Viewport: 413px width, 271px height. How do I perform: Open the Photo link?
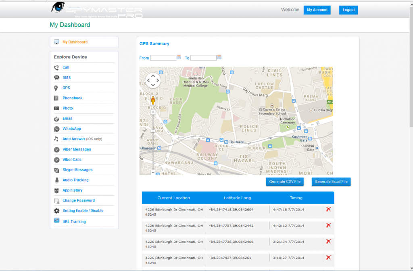(x=68, y=108)
